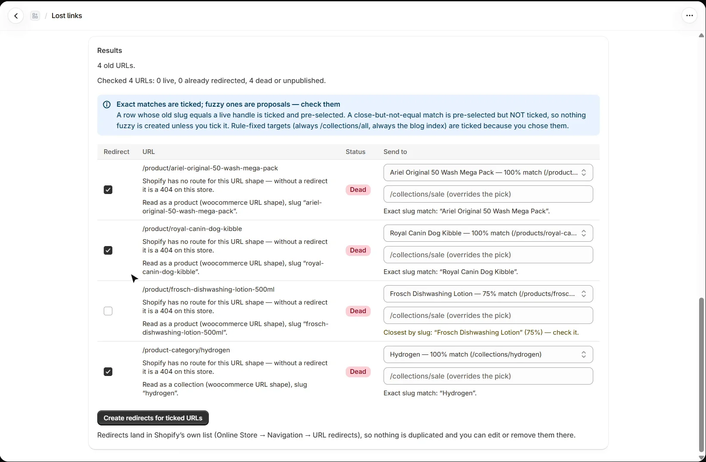The image size is (706, 462).
Task: Click the scrollbar up arrow
Action: pos(701,35)
